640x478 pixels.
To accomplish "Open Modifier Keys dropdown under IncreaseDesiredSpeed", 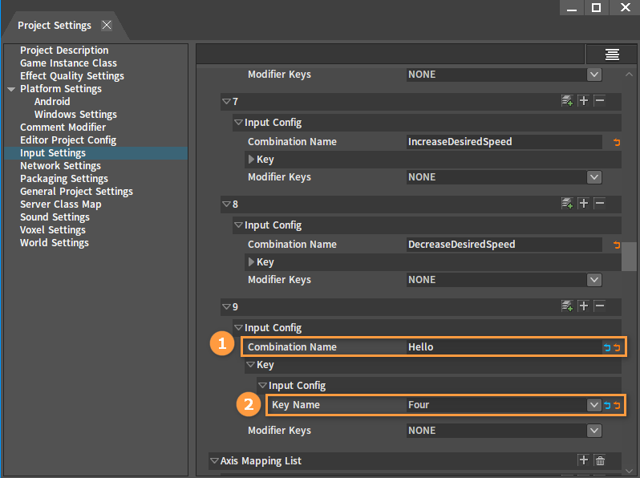I will [594, 177].
